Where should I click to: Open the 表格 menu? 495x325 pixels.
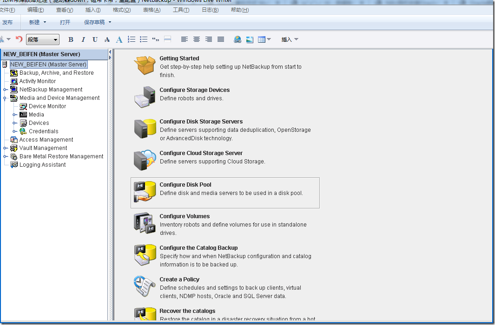pos(152,10)
